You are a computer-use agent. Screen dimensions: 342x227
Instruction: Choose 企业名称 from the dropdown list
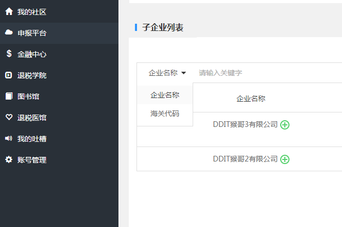165,95
